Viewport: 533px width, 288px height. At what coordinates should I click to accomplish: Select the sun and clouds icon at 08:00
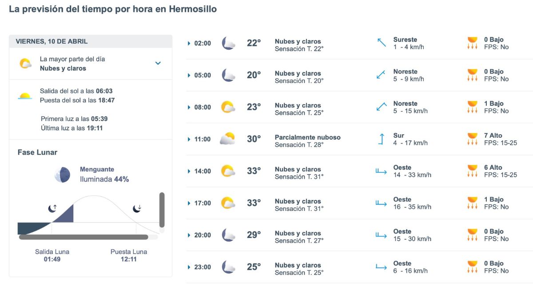pos(228,107)
